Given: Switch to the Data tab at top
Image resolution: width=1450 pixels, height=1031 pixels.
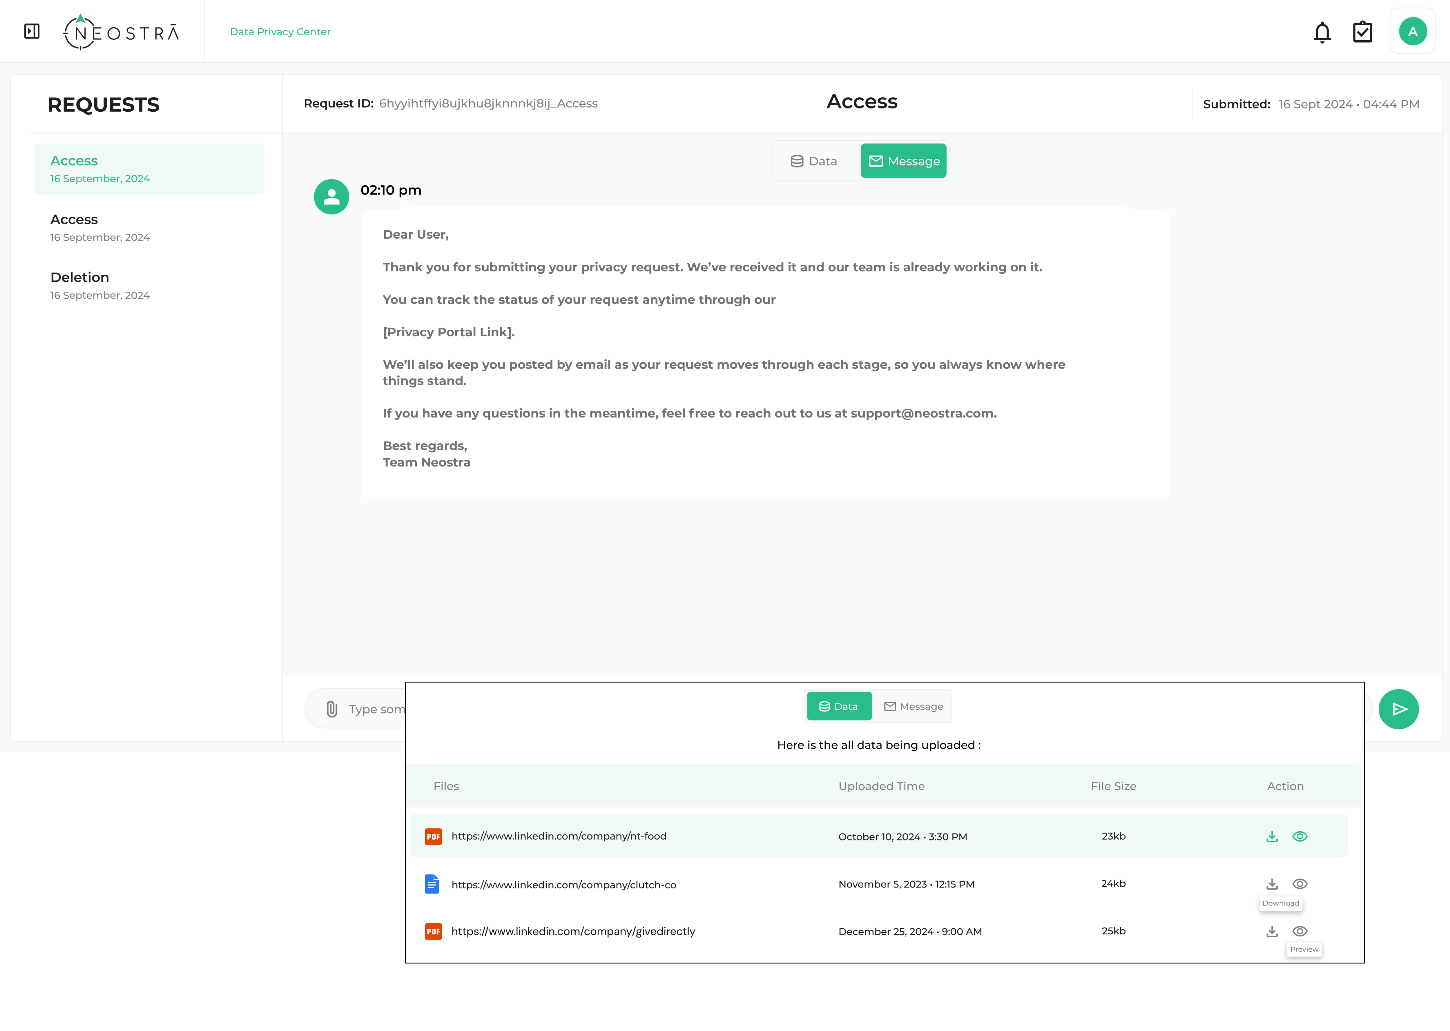Looking at the screenshot, I should (x=814, y=161).
